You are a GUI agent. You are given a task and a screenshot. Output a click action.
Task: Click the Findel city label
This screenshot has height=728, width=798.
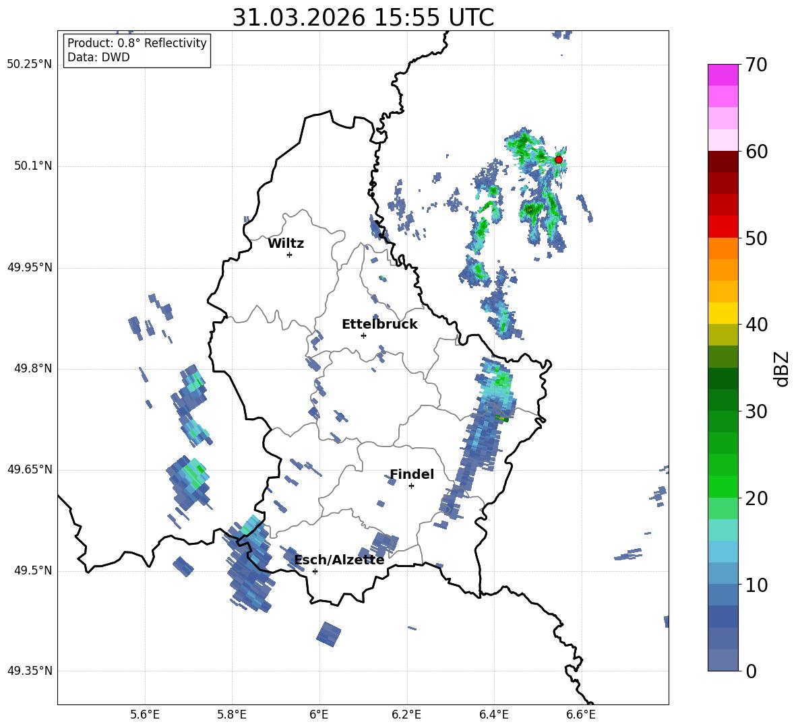pyautogui.click(x=412, y=474)
